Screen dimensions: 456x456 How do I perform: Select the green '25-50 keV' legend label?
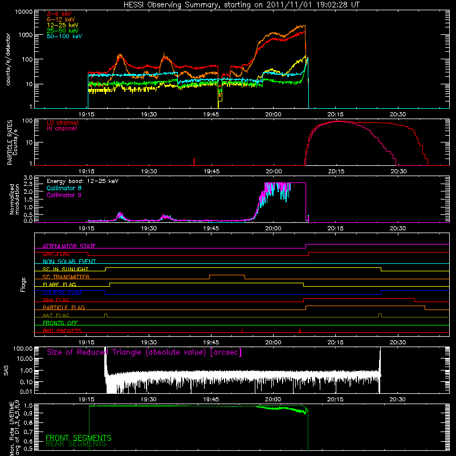(63, 31)
